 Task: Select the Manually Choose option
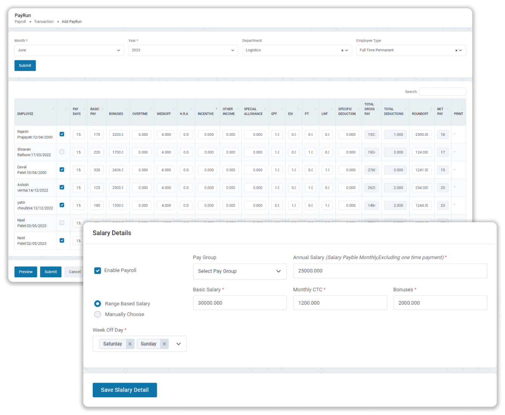pyautogui.click(x=98, y=314)
